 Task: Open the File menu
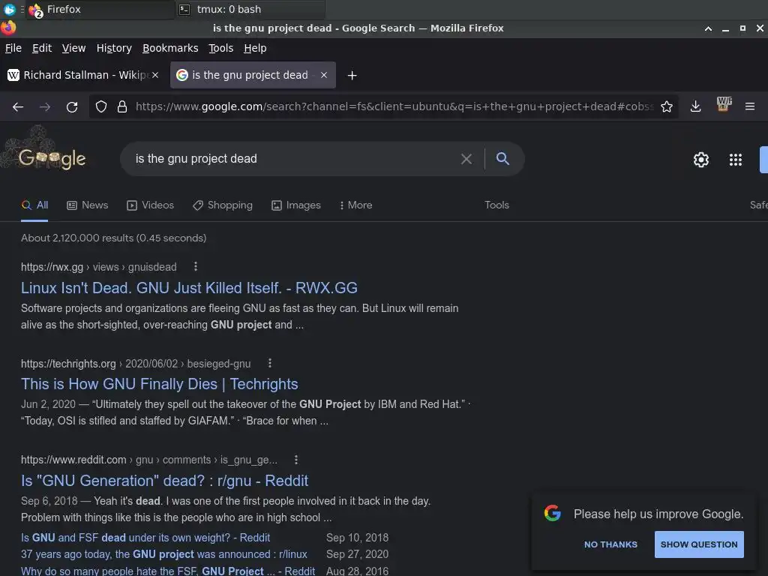(13, 48)
